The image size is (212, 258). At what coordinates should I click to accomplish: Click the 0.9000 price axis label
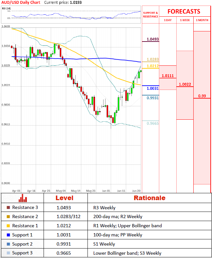6,183
